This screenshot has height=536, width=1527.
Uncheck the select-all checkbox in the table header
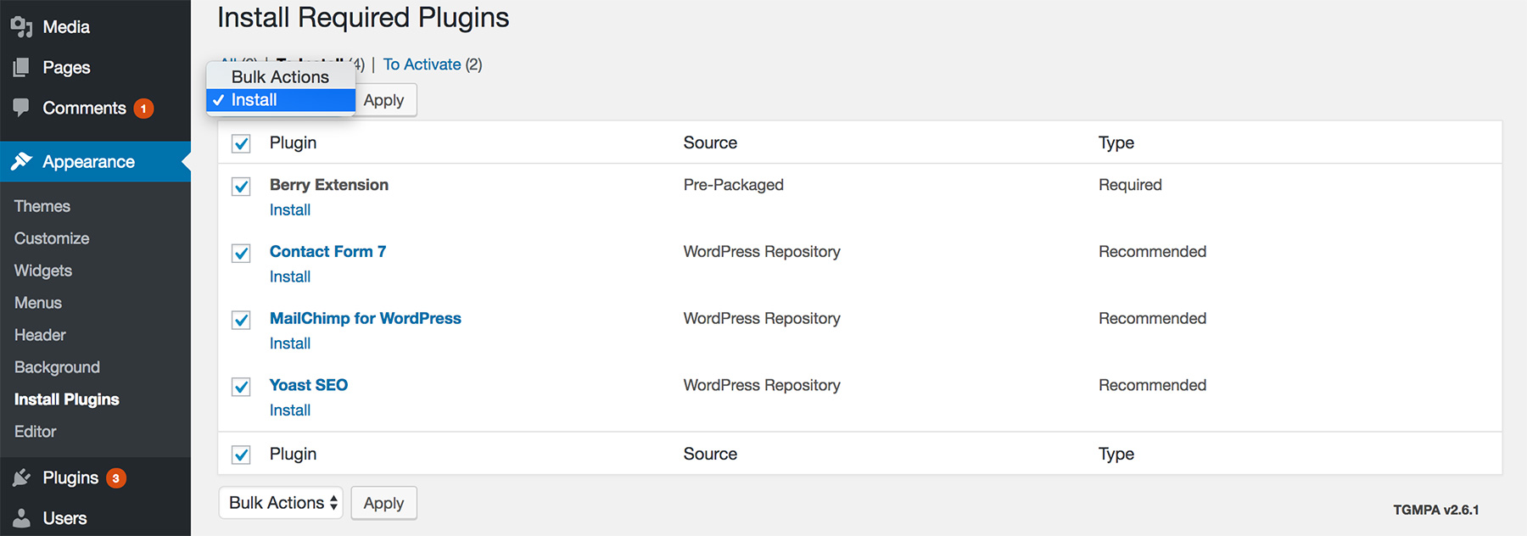point(240,143)
